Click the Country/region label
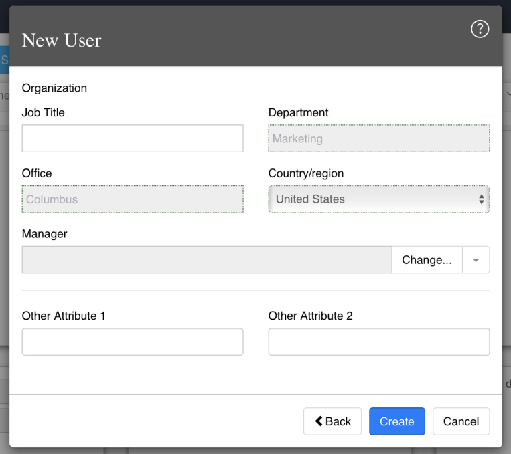511x454 pixels. [x=305, y=173]
